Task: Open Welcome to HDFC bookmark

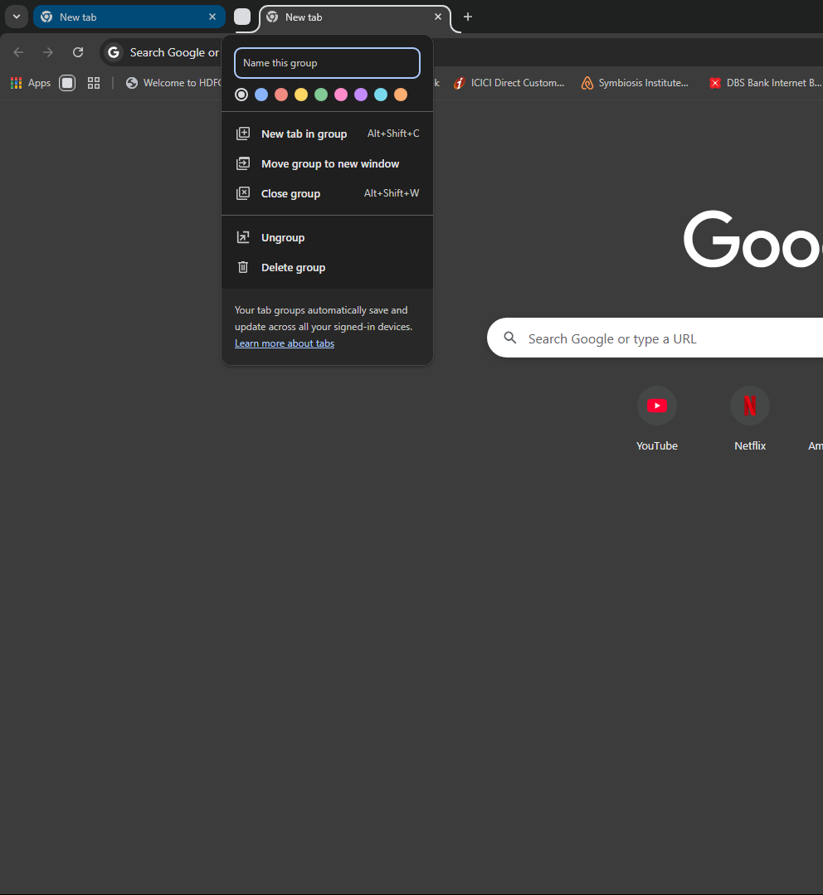Action: pos(173,83)
